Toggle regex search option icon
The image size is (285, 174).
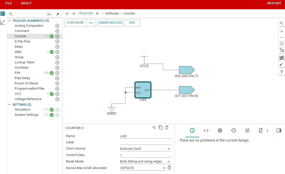(x=57, y=14)
